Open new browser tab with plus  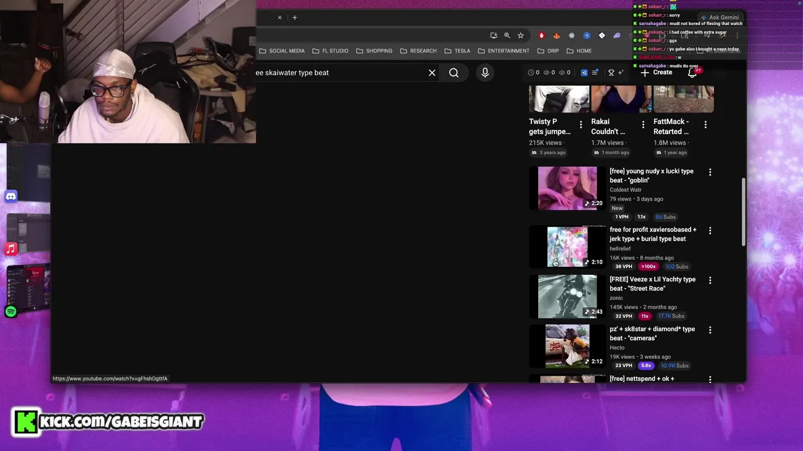pyautogui.click(x=295, y=18)
